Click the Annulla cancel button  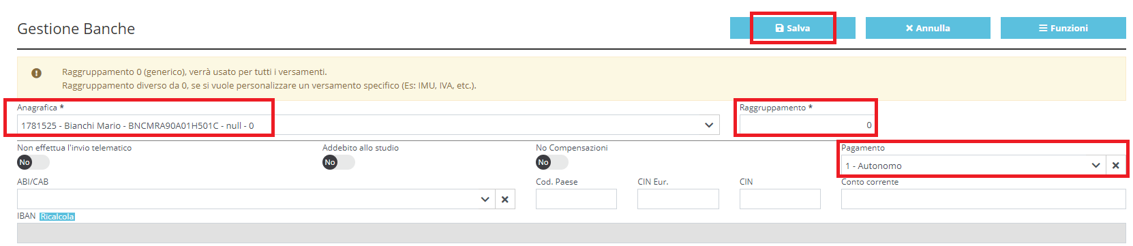[x=928, y=28]
